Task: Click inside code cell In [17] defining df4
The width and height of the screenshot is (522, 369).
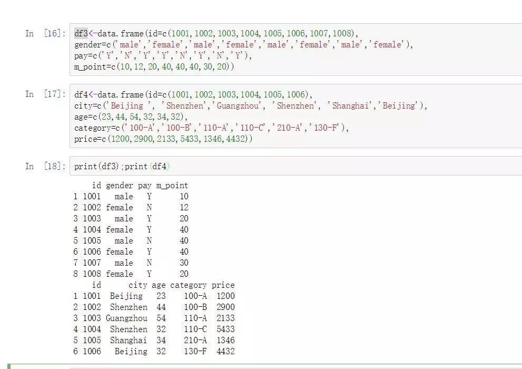Action: 296,116
